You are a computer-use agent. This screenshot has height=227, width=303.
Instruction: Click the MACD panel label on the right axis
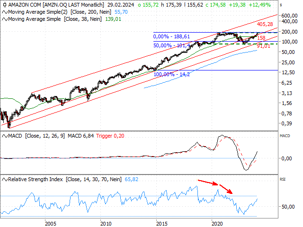click(285, 136)
